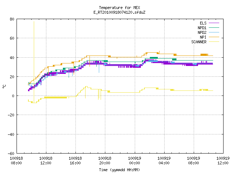This screenshot has height=173, width=230.
Task: Click the y-axis tick label -60
Action: [x=11, y=154]
